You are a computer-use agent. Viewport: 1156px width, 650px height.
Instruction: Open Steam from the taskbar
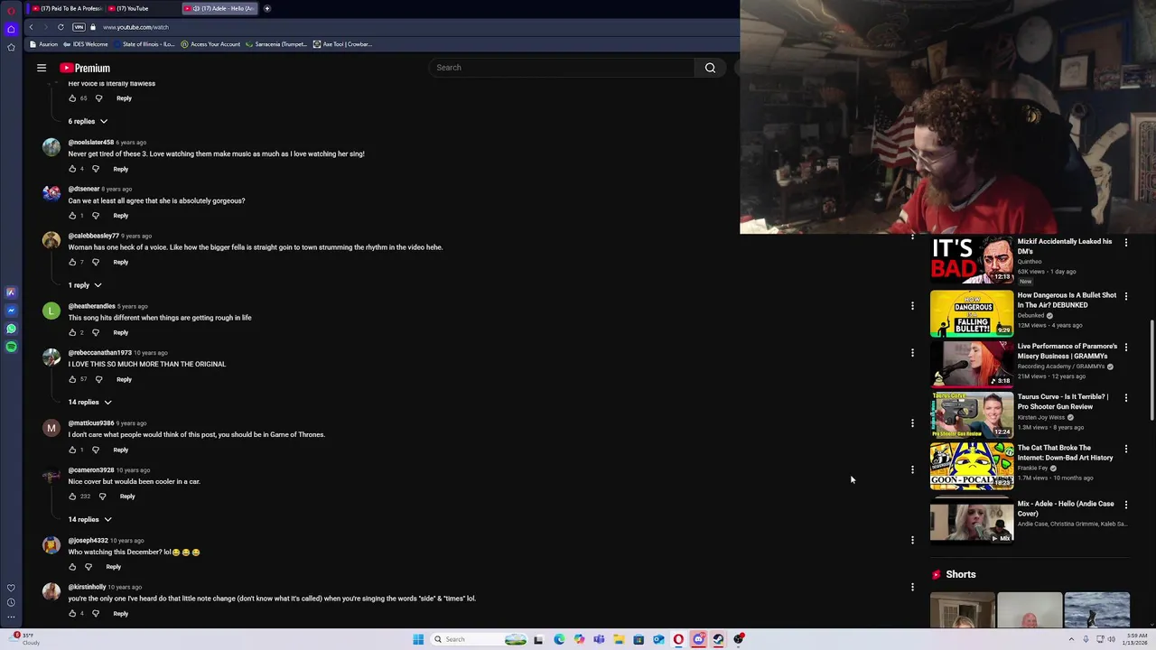(x=718, y=639)
